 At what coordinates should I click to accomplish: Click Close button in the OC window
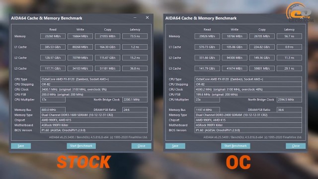click(296, 146)
